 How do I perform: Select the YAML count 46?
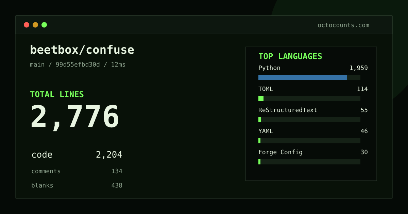pos(364,131)
